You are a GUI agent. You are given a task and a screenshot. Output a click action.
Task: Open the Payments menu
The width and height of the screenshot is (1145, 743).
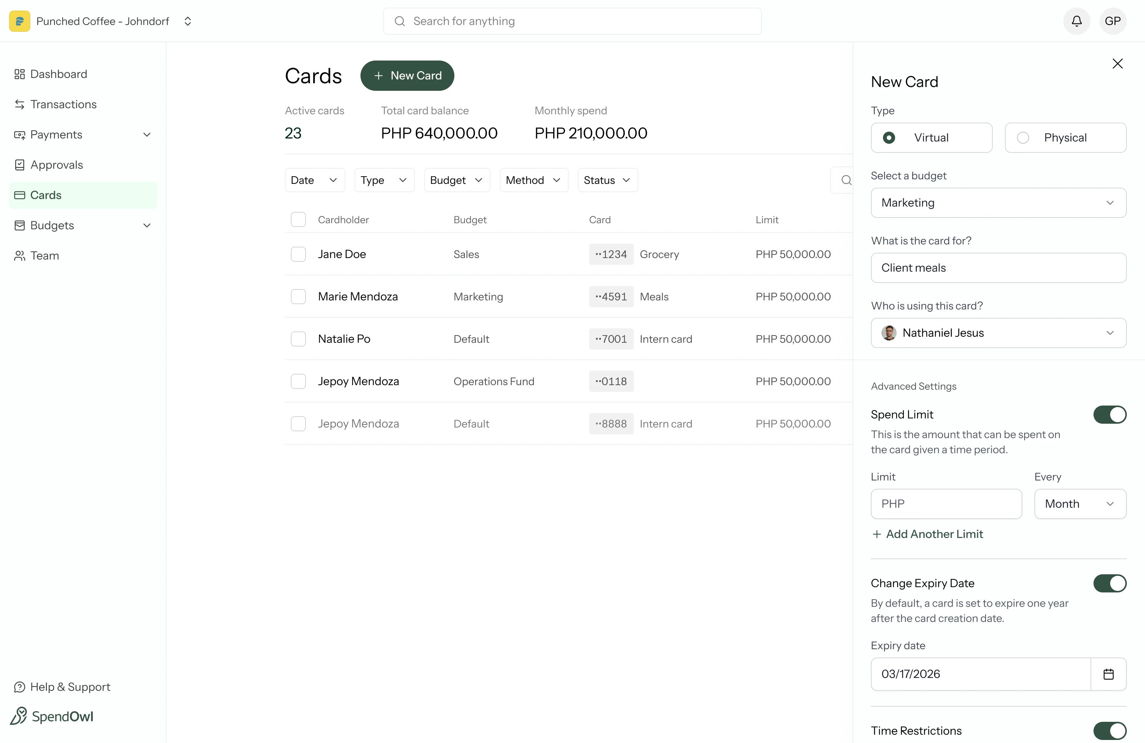(x=56, y=135)
